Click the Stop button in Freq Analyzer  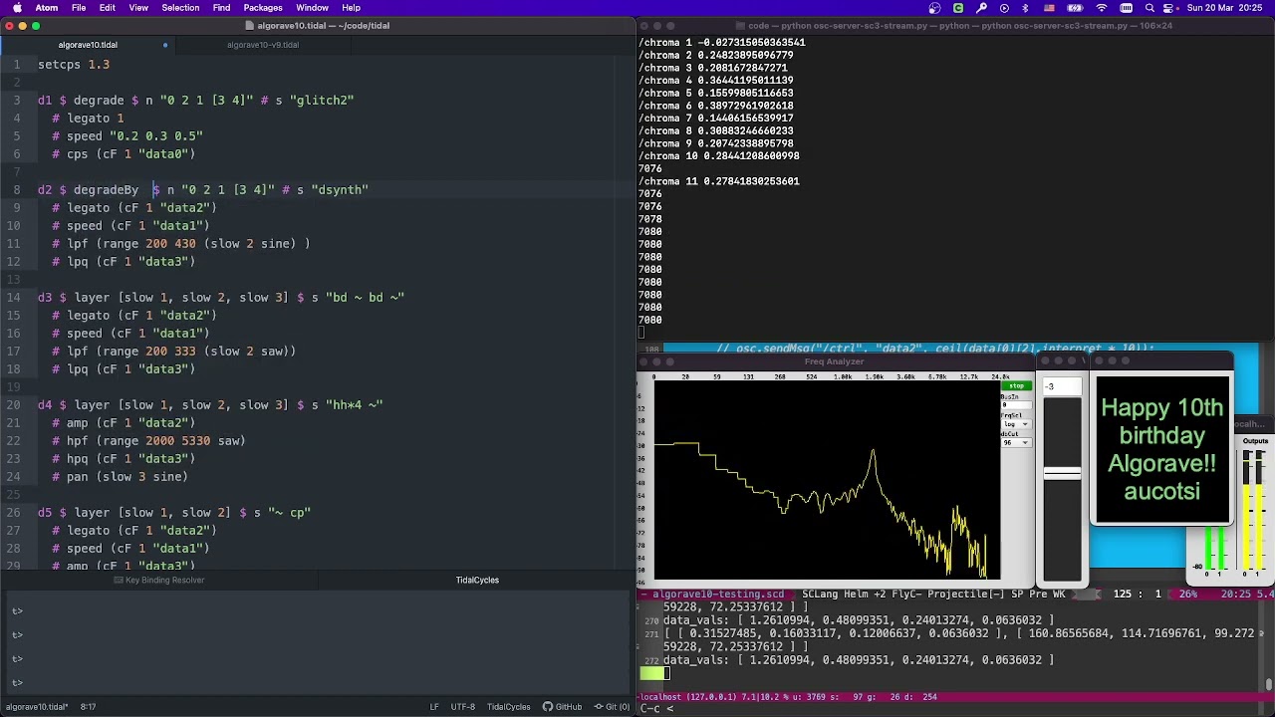click(x=1016, y=386)
